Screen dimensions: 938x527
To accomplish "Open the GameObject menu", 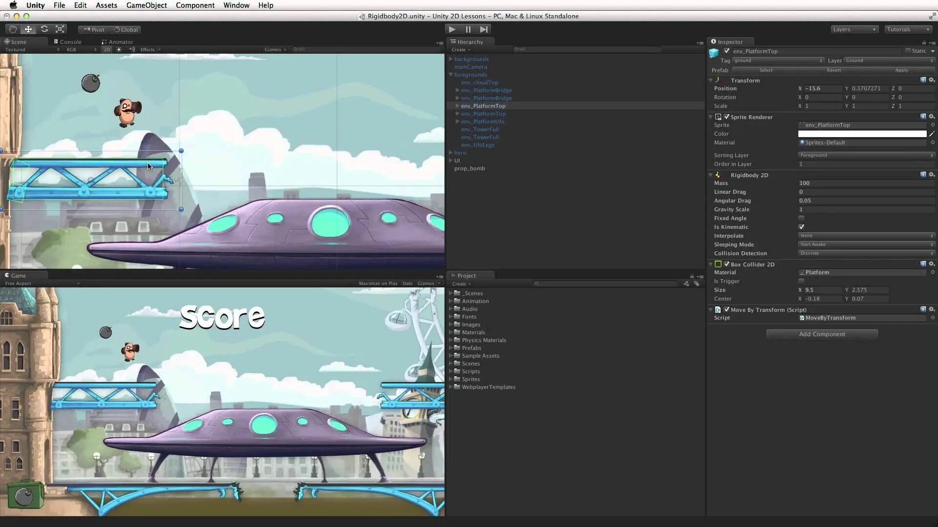I will click(x=147, y=5).
